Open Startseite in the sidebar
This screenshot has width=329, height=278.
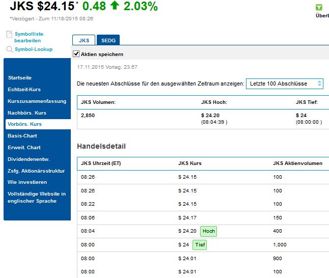tap(20, 77)
